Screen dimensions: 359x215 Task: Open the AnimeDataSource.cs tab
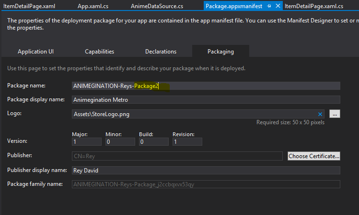click(157, 6)
